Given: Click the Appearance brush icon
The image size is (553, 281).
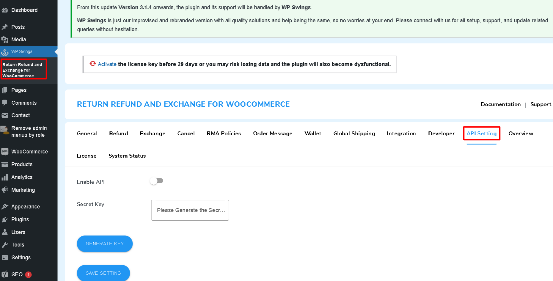Looking at the screenshot, I should [x=5, y=207].
